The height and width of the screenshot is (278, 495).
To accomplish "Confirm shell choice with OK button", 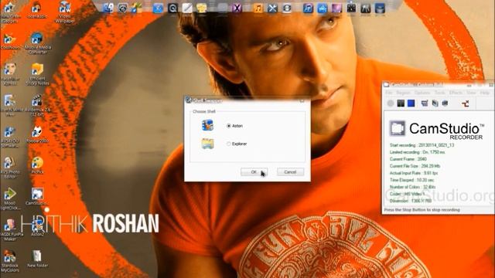I will click(254, 172).
